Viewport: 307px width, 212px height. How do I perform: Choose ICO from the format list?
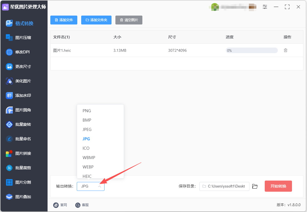pyautogui.click(x=100, y=148)
